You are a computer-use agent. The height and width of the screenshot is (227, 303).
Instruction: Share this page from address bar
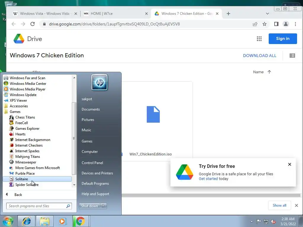tap(255, 24)
